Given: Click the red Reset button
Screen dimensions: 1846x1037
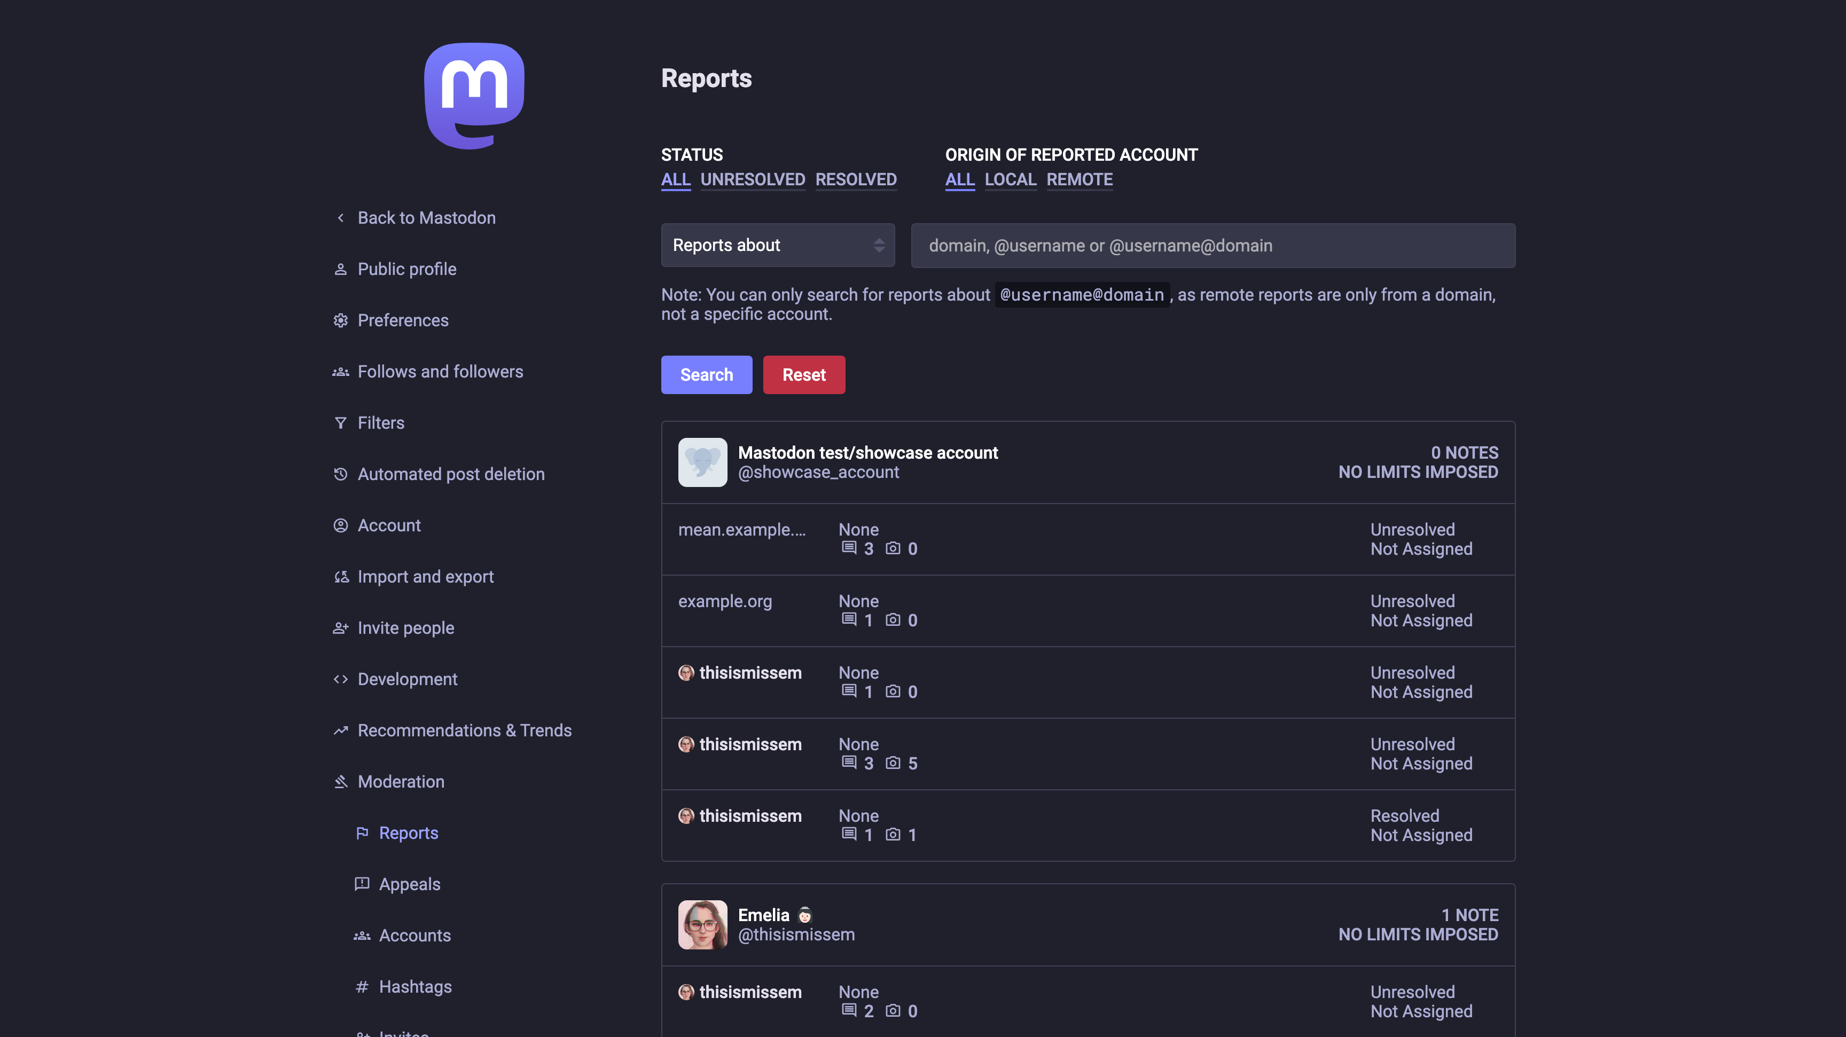Looking at the screenshot, I should [x=804, y=374].
